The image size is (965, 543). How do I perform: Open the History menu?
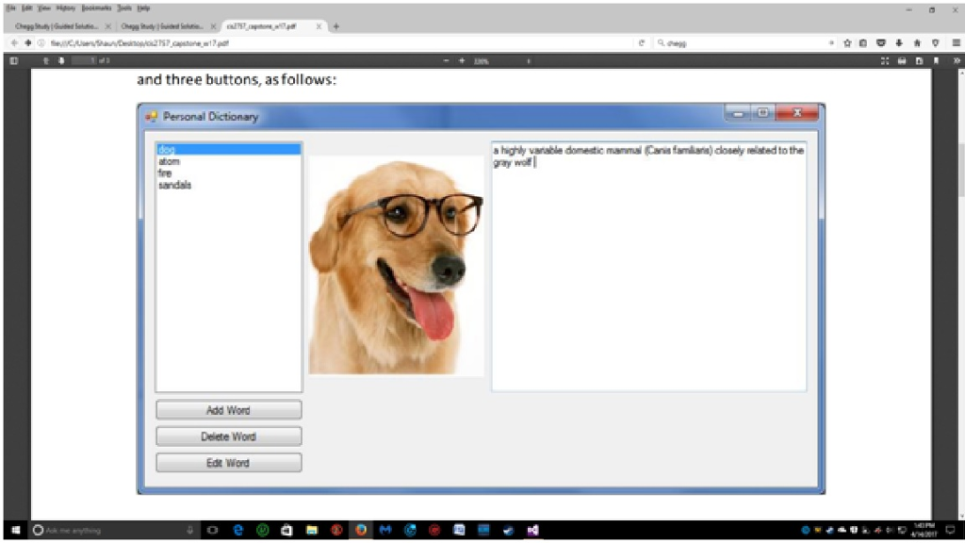click(65, 8)
